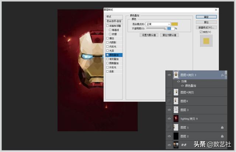236x152 pixels.
Task: Click the lock icon on 图层 1
Action: click(x=222, y=127)
